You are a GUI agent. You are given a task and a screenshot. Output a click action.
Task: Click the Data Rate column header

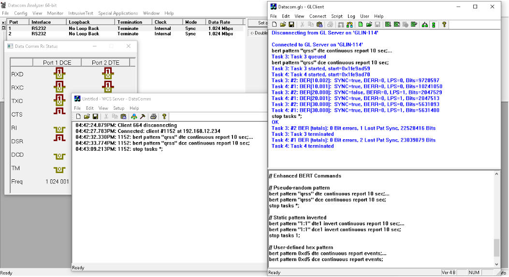pos(224,22)
